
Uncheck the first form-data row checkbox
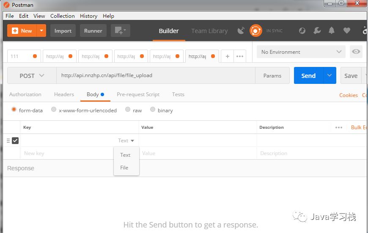click(15, 141)
